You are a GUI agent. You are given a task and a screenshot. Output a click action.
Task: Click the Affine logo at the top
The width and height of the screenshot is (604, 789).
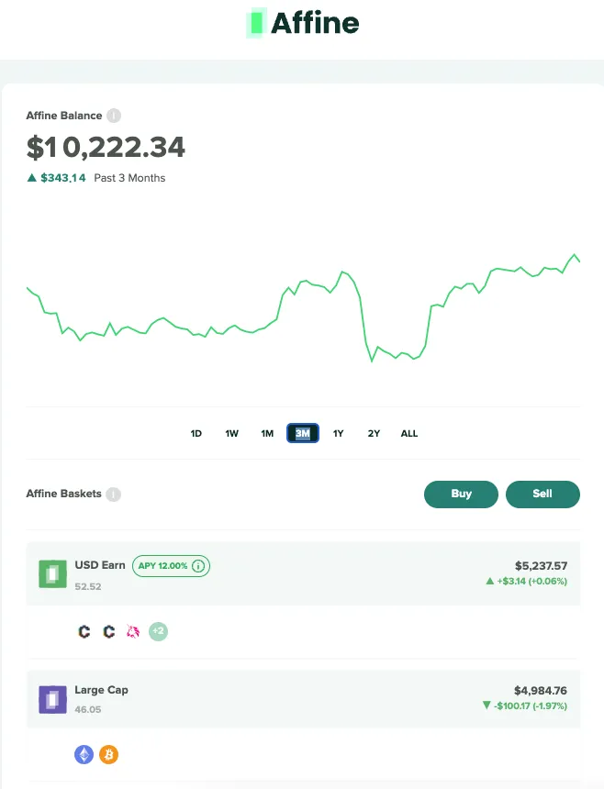click(303, 23)
